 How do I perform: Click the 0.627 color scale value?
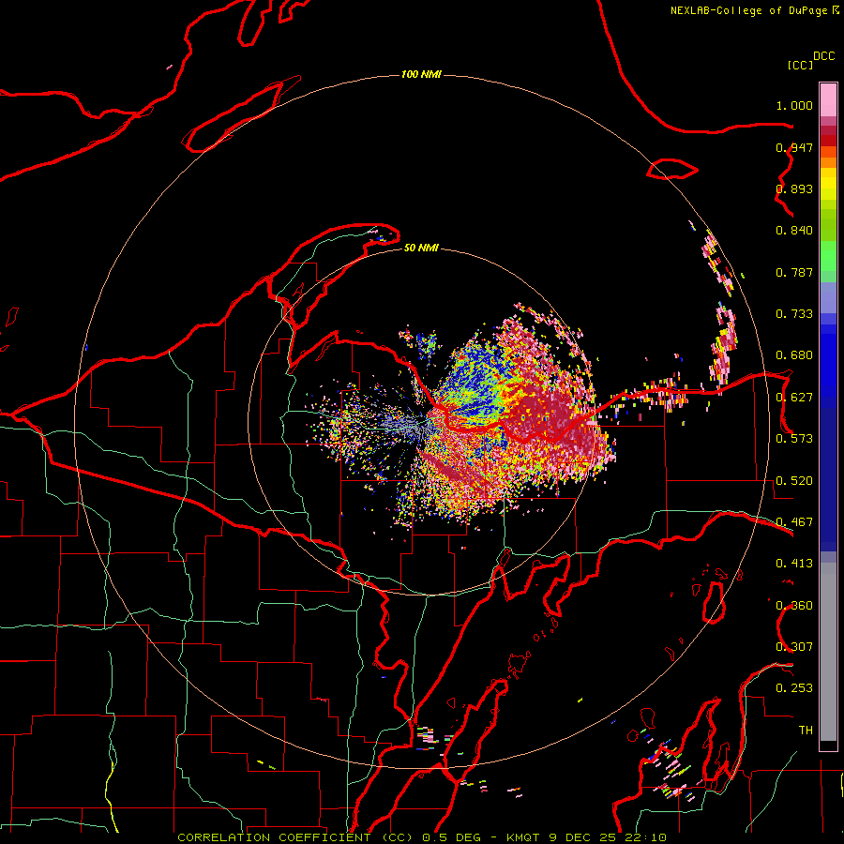(x=794, y=398)
